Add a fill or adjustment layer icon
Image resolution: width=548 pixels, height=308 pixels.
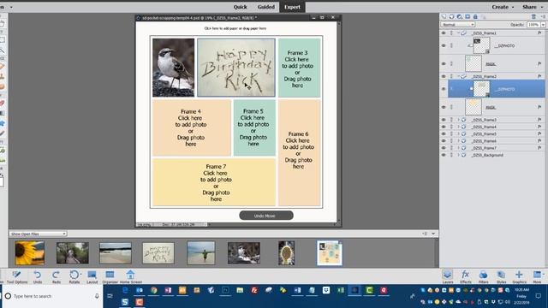[460, 16]
